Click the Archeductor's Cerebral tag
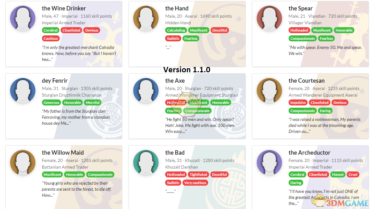 click(x=297, y=175)
